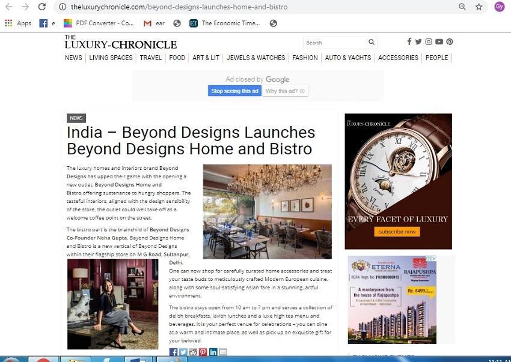Viewport: 511px width, 362px height.
Task: Go back using the browser back arrow
Action: tap(9, 7)
